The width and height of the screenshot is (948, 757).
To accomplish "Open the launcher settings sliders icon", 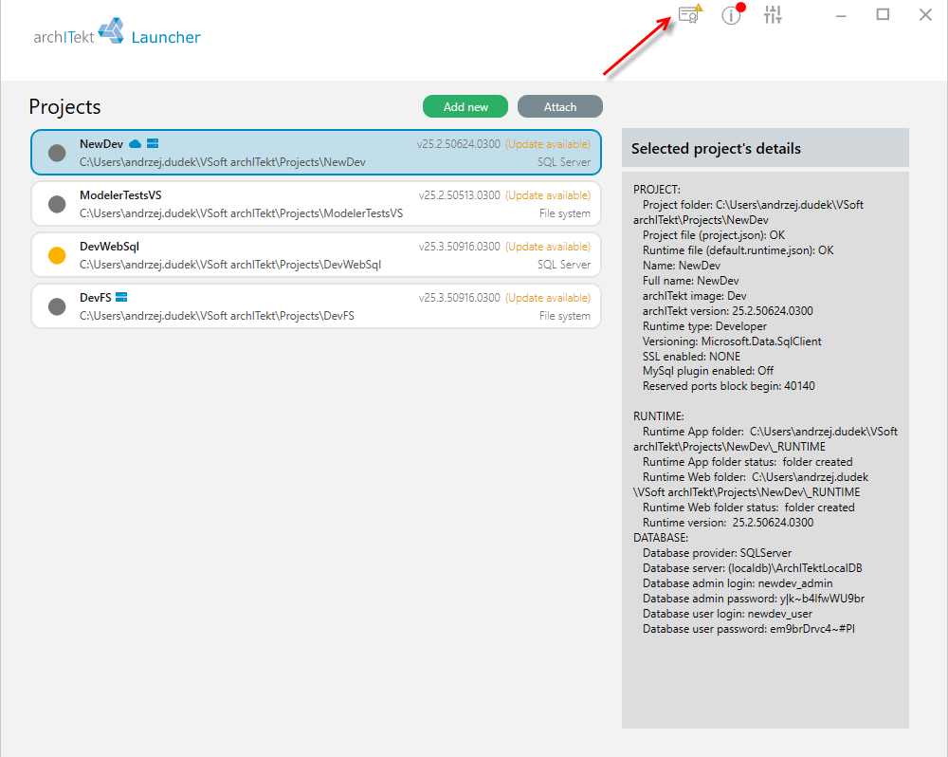I will click(x=773, y=14).
